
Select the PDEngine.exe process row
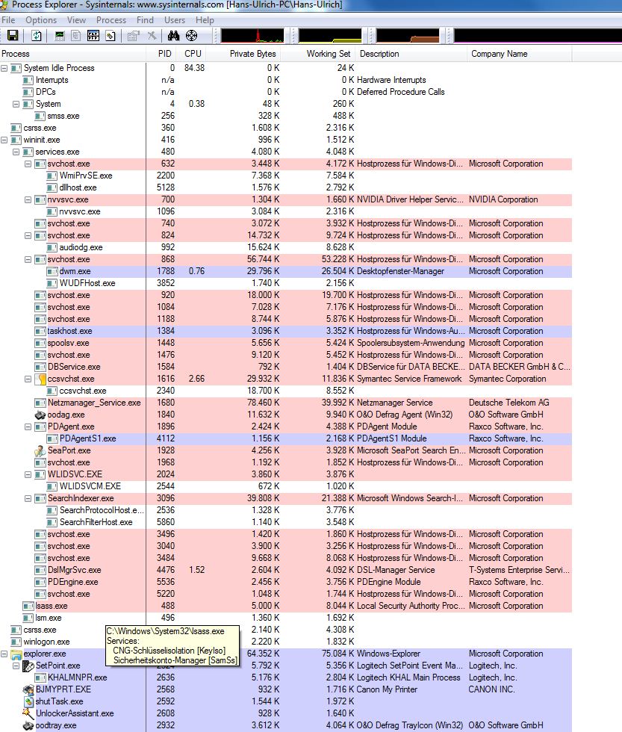[286, 582]
